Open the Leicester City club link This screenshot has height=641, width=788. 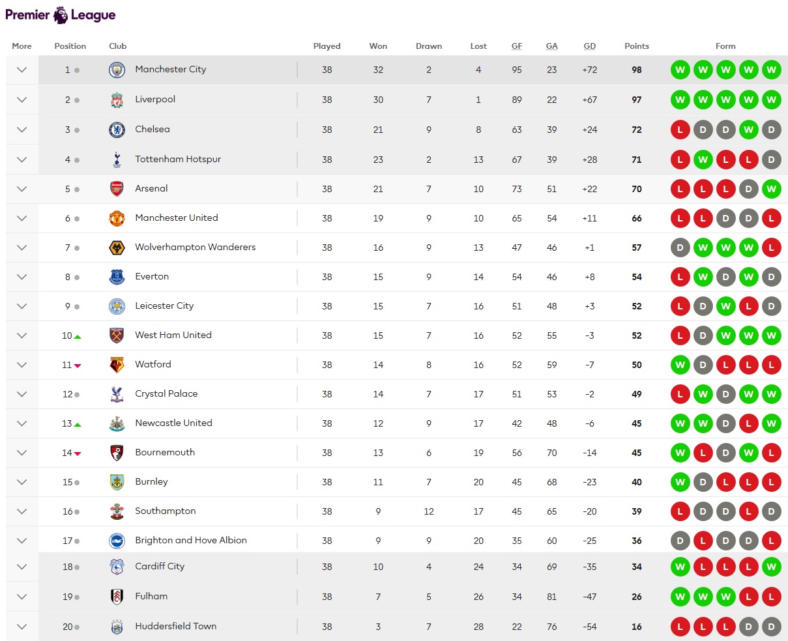[x=164, y=306]
